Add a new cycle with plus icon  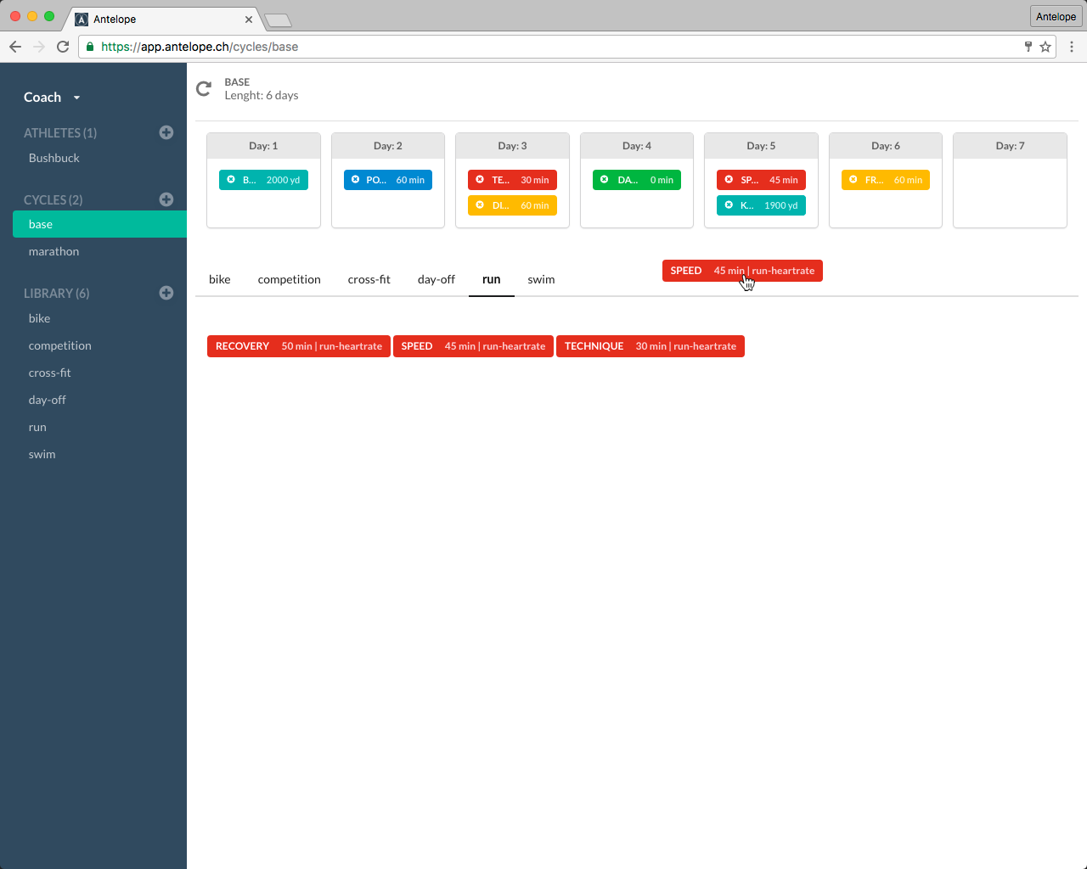pos(166,199)
